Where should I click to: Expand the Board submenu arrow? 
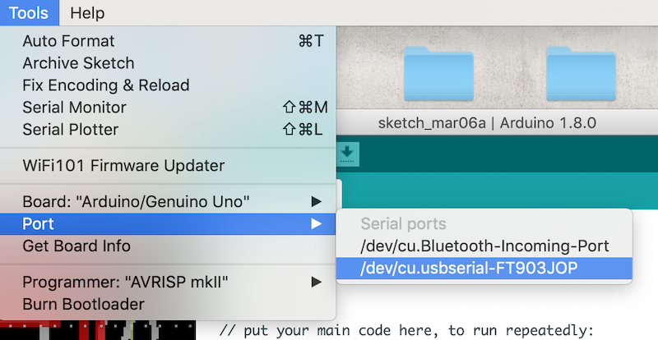click(x=317, y=202)
